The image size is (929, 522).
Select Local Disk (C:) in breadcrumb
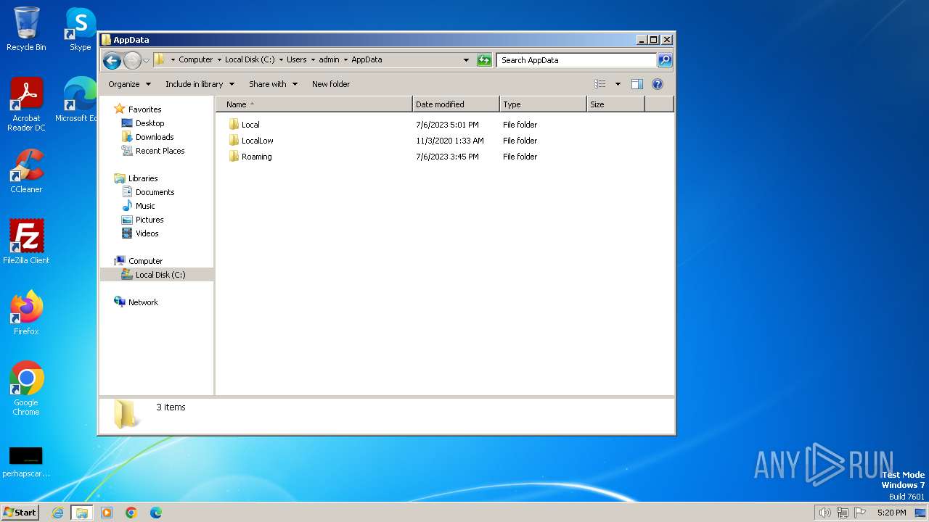click(x=250, y=60)
